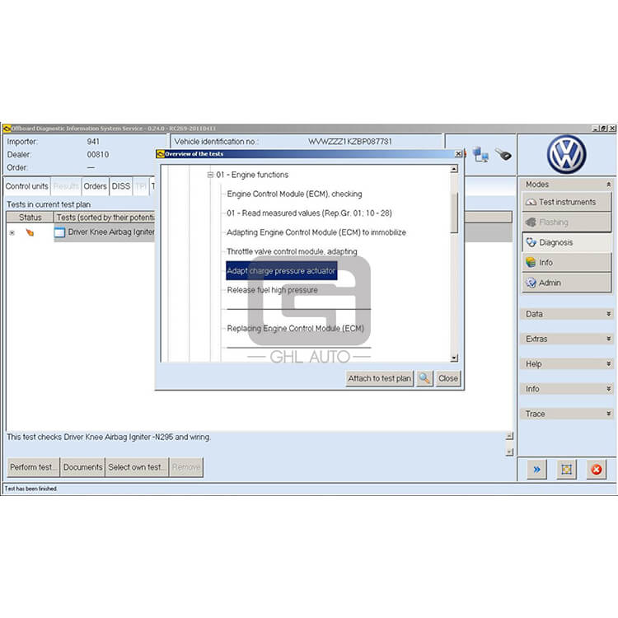Screen dimensions: 618x618
Task: Click the description box scroll down arrow
Action: click(x=509, y=452)
